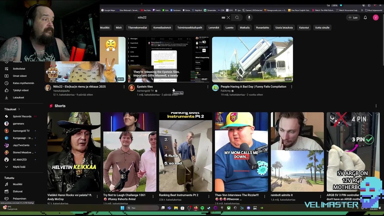Screen dimensions: 384x216
Task: Start voice search with the microphone
Action: click(249, 17)
